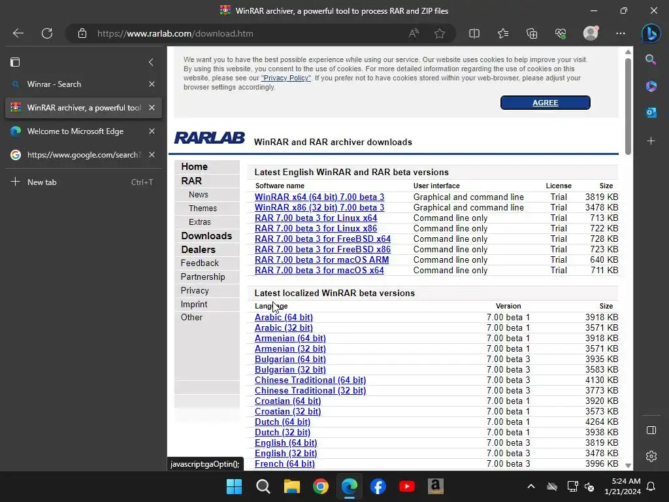669x502 pixels.
Task: Close the Winrar - Search tab
Action: [x=152, y=84]
